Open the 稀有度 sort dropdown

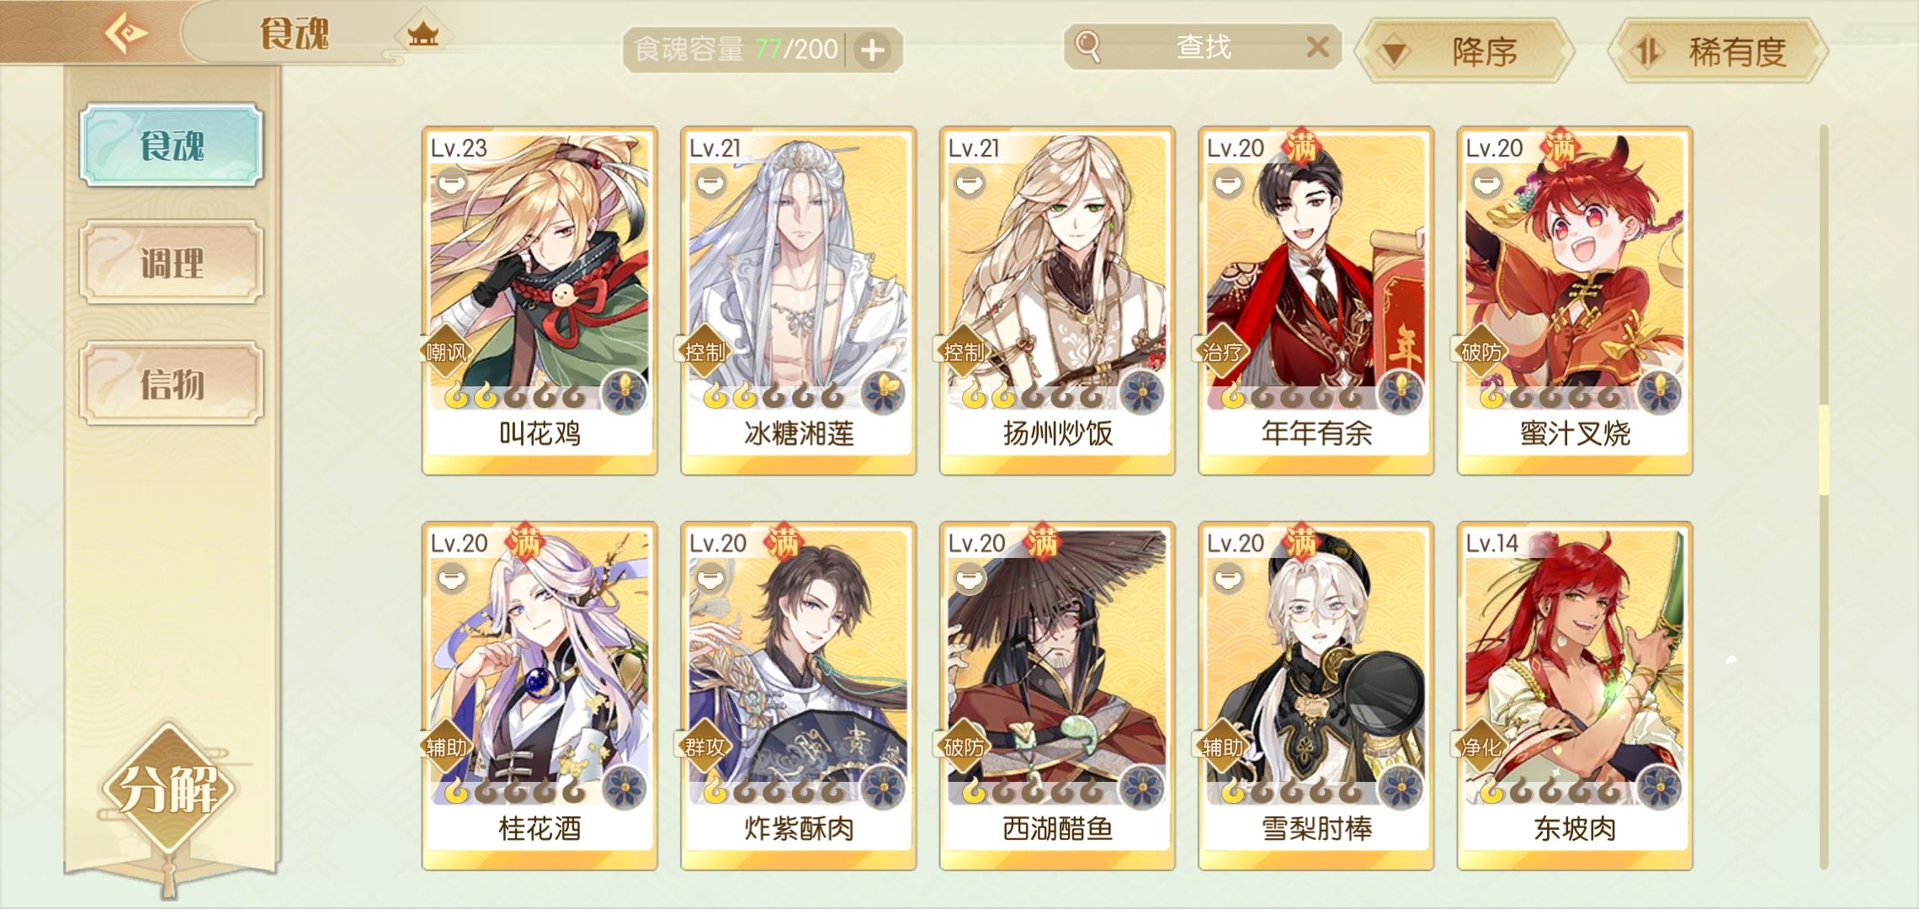point(1717,51)
